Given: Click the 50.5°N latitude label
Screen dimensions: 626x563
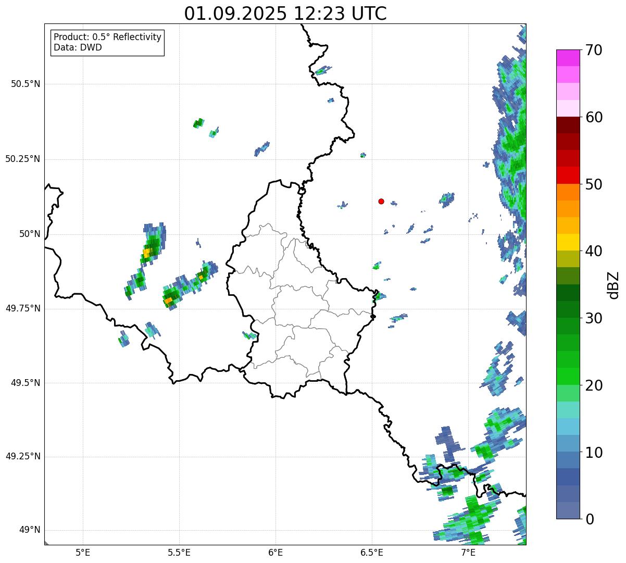Looking at the screenshot, I should click(26, 84).
